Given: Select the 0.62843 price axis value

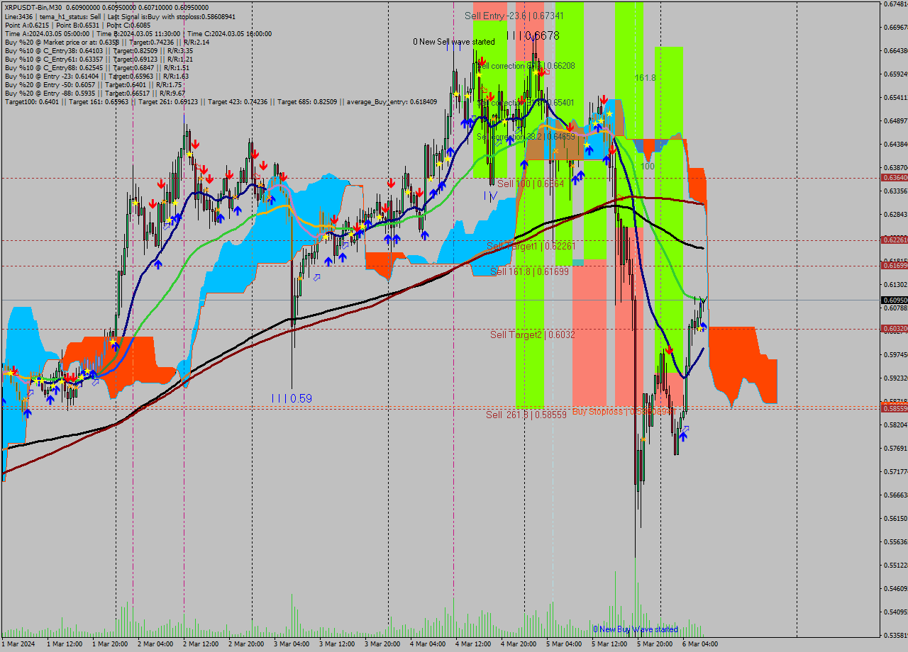Looking at the screenshot, I should point(895,214).
